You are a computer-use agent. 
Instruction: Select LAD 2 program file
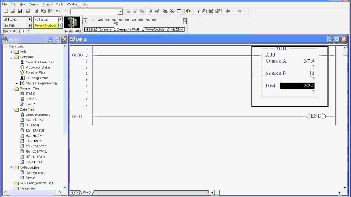coord(31,104)
